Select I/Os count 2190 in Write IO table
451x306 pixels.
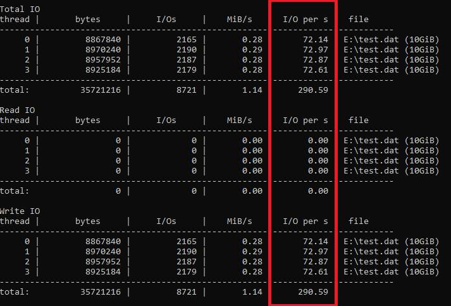187,252
